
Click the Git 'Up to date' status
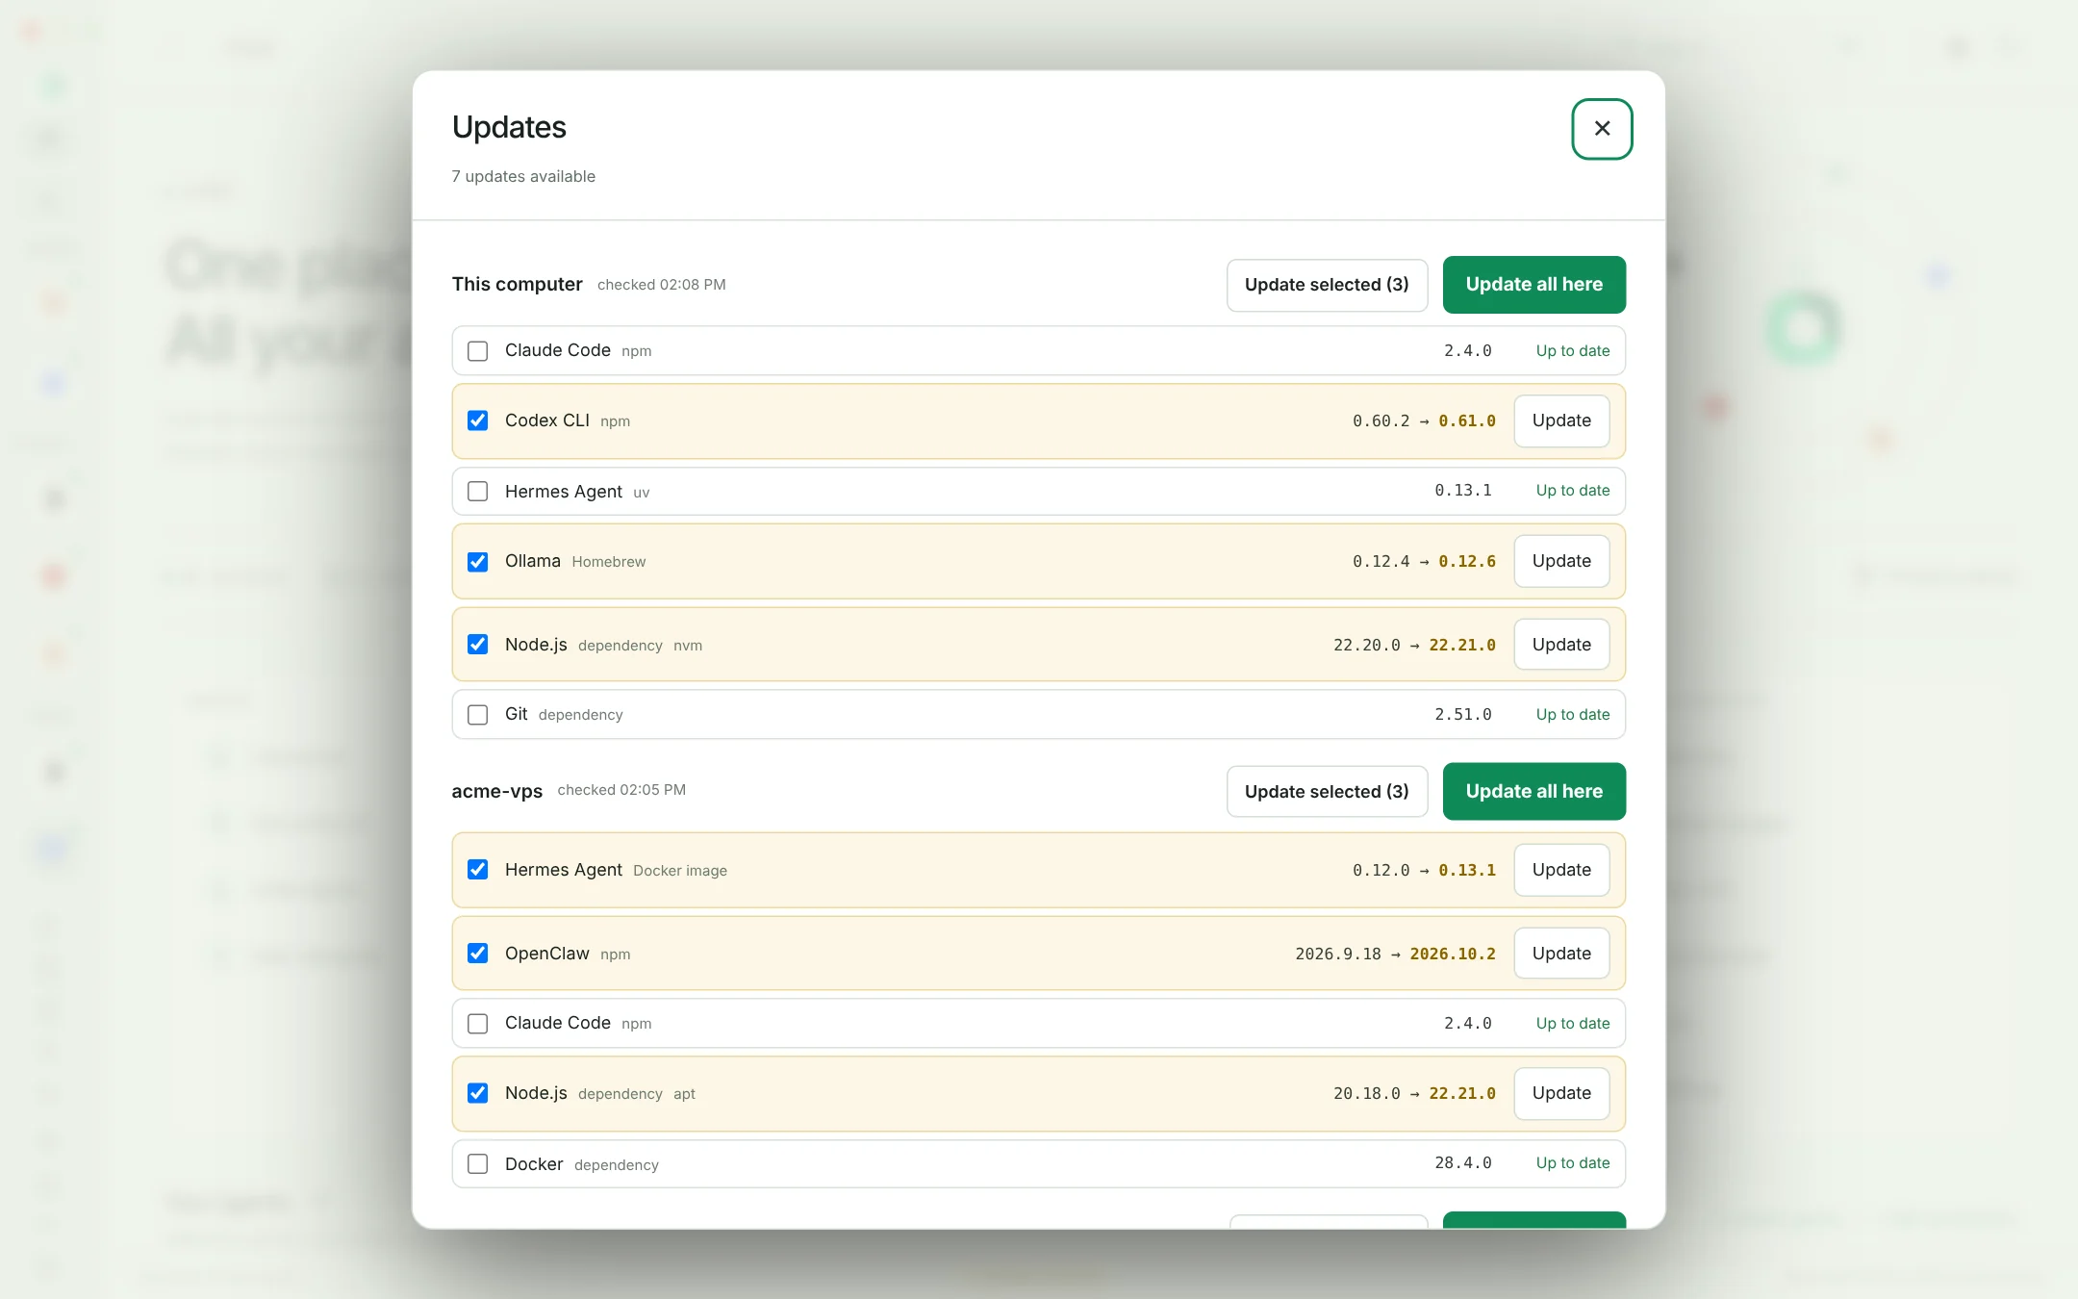(x=1572, y=714)
